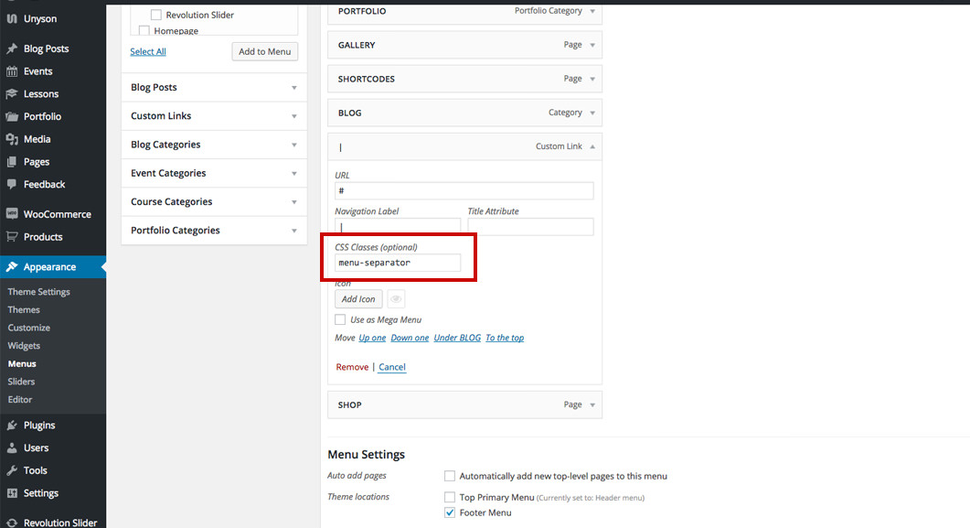
Task: Enable automatically add new top-level pages
Action: coord(450,476)
